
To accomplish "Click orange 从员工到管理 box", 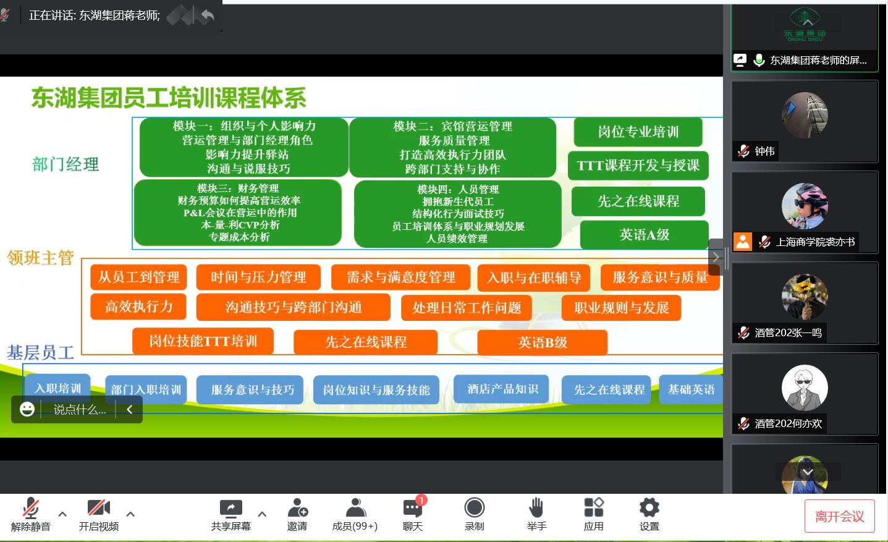I will [x=139, y=277].
